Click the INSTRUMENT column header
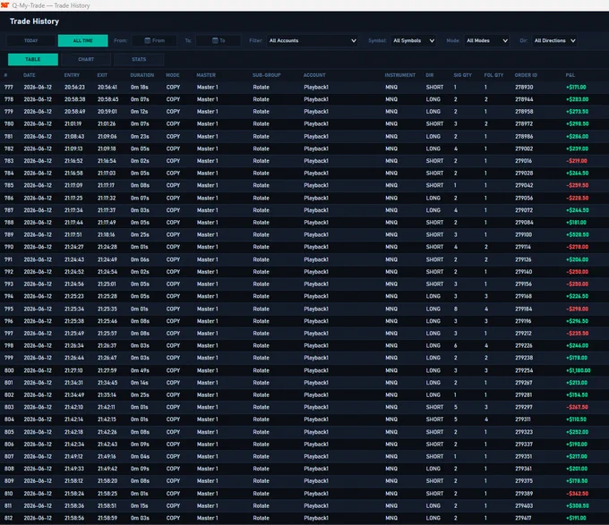Image resolution: width=609 pixels, height=525 pixels. tap(400, 75)
